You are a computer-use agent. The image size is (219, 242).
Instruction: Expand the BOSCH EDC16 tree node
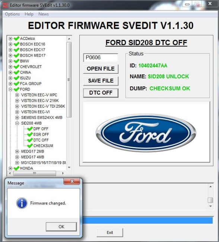click(x=10, y=44)
